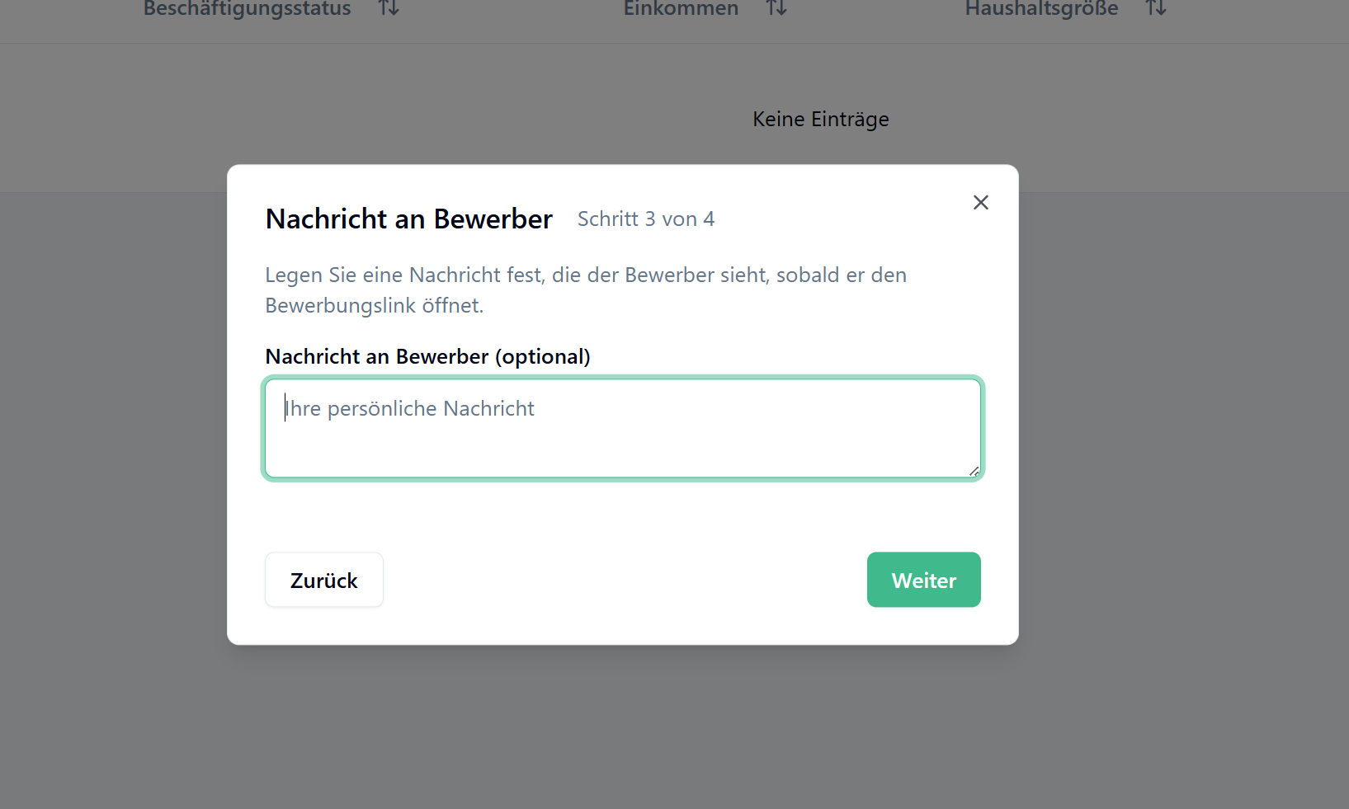The height and width of the screenshot is (809, 1349).
Task: Click the 'Schritt 3 von 4' step indicator
Action: pos(645,219)
